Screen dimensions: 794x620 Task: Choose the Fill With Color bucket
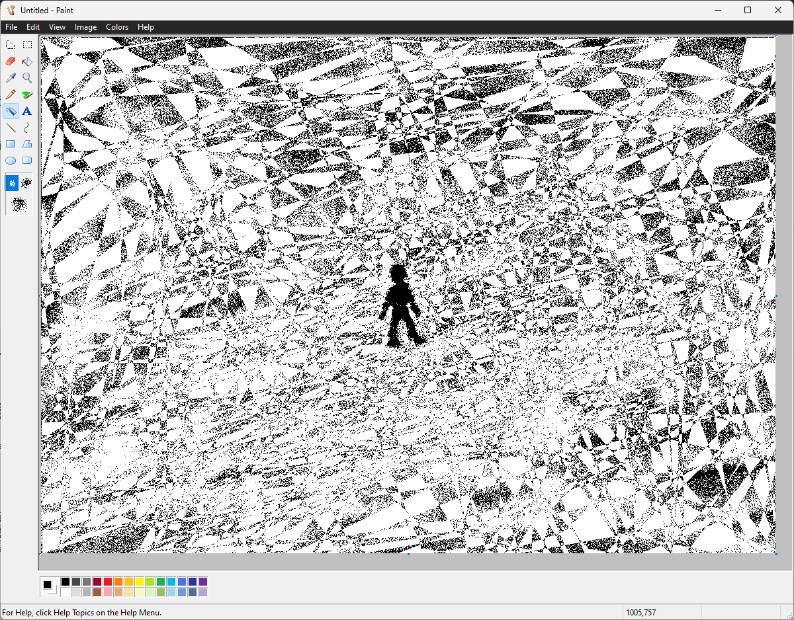[27, 61]
